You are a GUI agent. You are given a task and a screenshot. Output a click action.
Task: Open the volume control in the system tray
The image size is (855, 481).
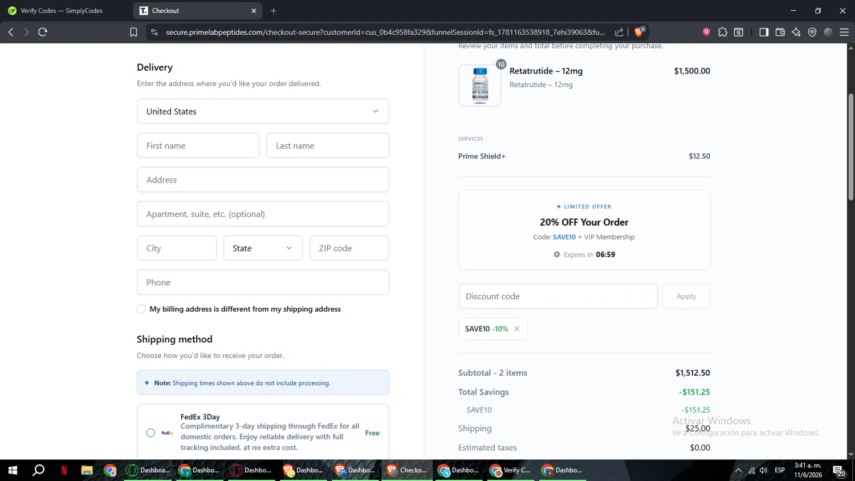coord(764,470)
